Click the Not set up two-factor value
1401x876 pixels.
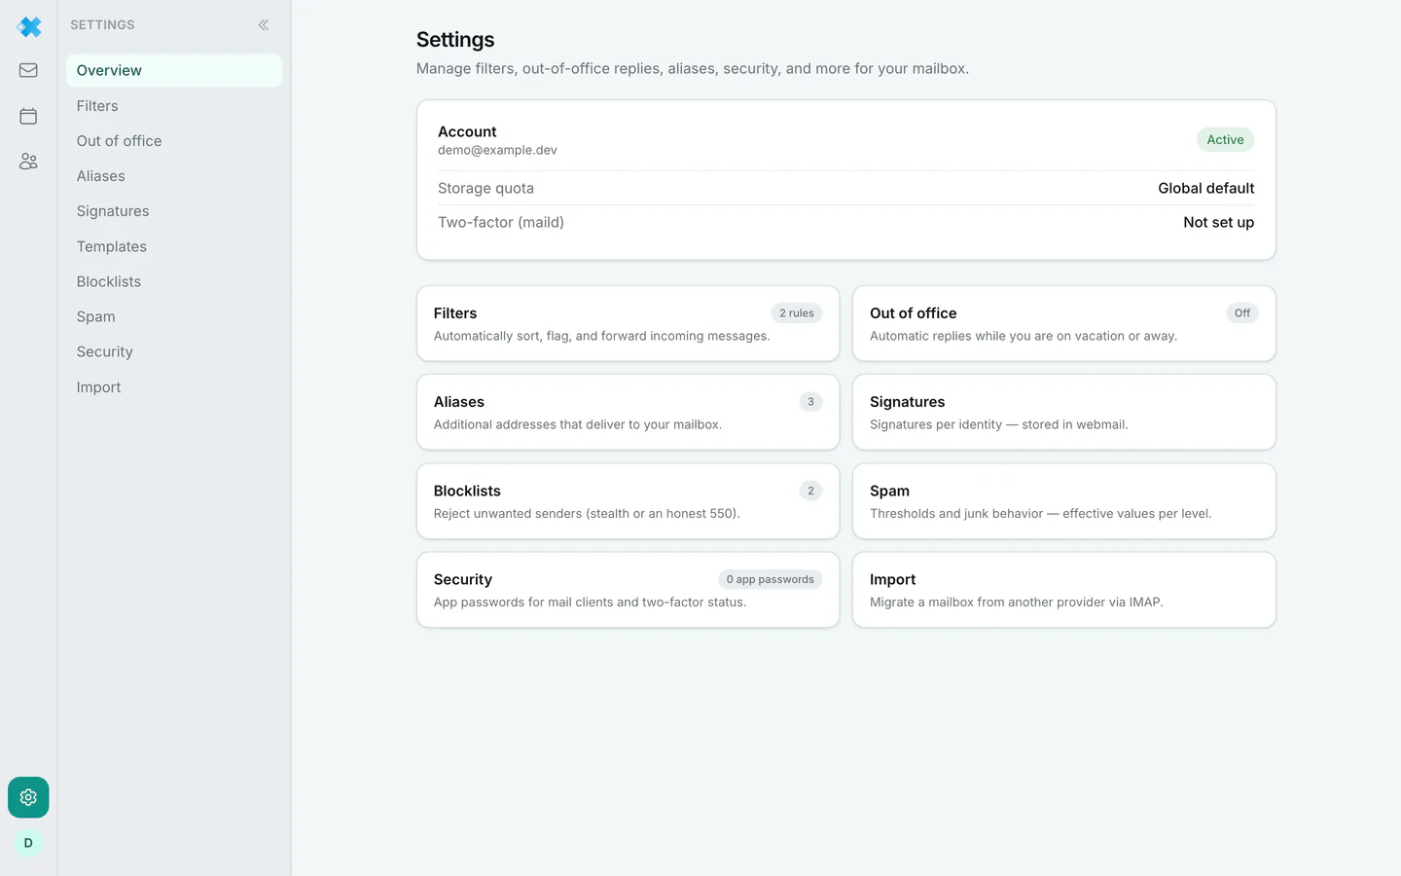[1218, 222]
